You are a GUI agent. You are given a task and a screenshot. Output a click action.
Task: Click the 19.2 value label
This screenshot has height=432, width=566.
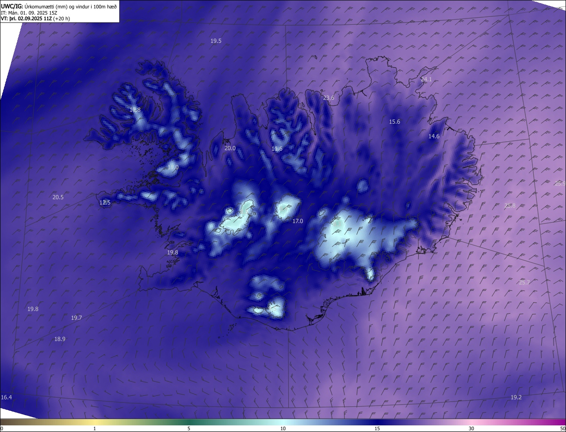point(516,398)
